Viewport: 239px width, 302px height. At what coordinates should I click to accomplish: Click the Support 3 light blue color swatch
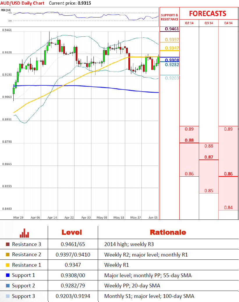(x=8, y=296)
